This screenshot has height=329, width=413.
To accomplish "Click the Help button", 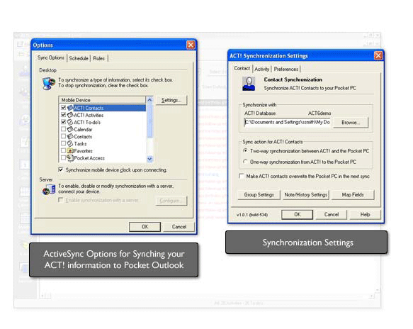I will (365, 215).
